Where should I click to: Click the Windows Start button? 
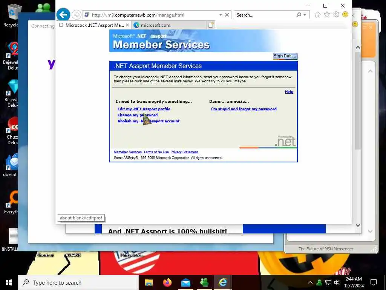tap(9, 282)
